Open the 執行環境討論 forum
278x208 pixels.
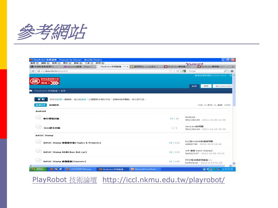[x=51, y=119]
